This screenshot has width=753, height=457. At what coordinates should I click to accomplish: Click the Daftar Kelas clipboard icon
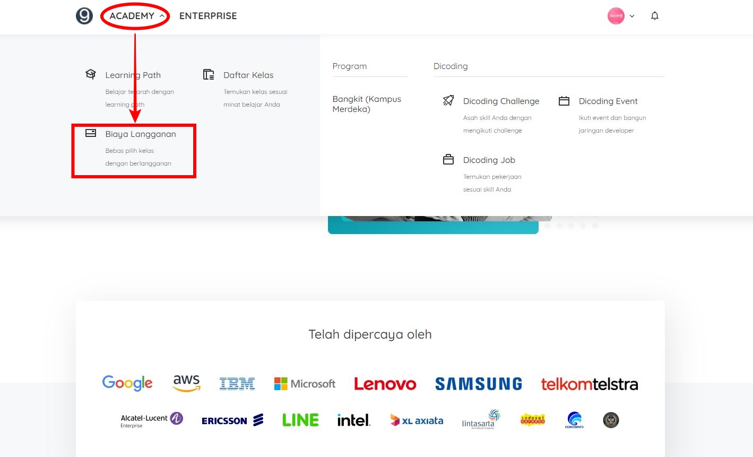point(208,74)
